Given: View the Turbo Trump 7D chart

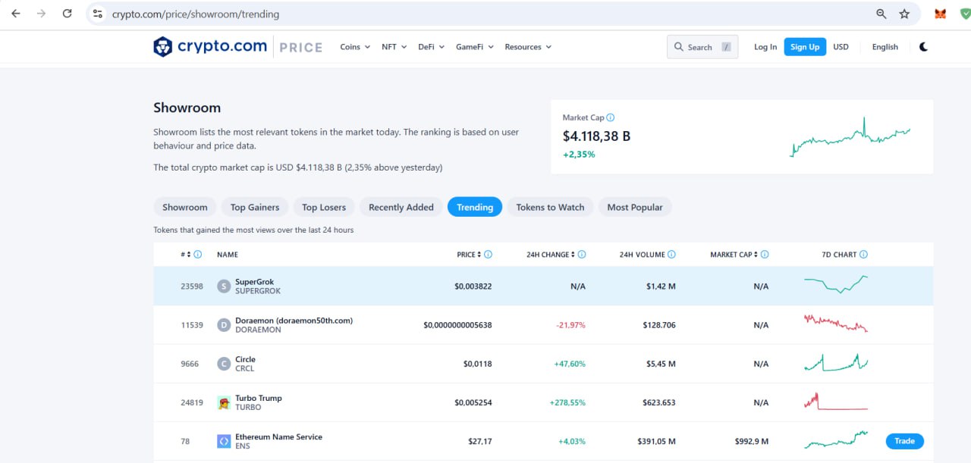Looking at the screenshot, I should point(836,401).
